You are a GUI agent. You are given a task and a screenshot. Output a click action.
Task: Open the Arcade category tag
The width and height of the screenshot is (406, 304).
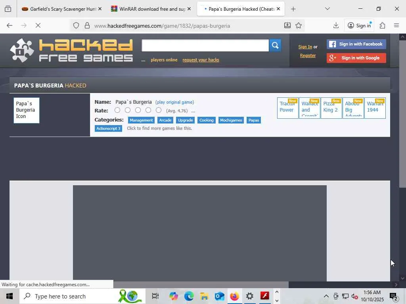165,120
